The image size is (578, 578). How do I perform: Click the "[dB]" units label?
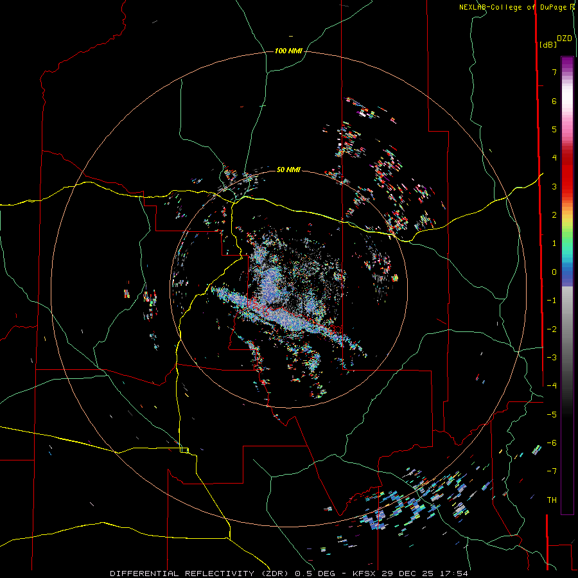[548, 44]
